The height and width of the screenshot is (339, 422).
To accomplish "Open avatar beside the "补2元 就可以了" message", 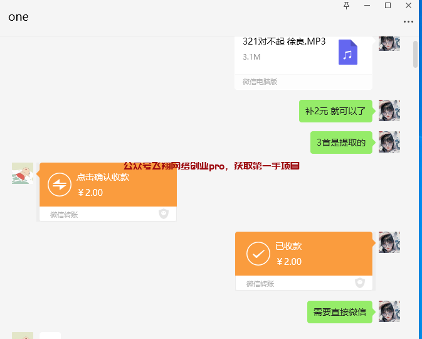I will (x=389, y=110).
